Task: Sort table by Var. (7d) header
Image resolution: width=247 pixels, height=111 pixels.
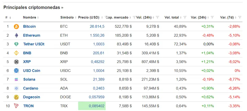Action: [228, 18]
